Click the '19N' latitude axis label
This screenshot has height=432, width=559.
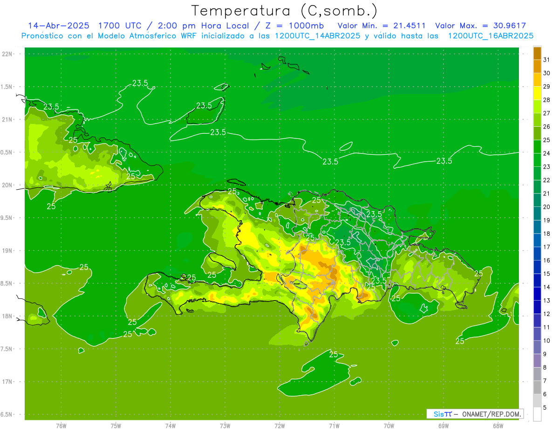tap(8, 251)
